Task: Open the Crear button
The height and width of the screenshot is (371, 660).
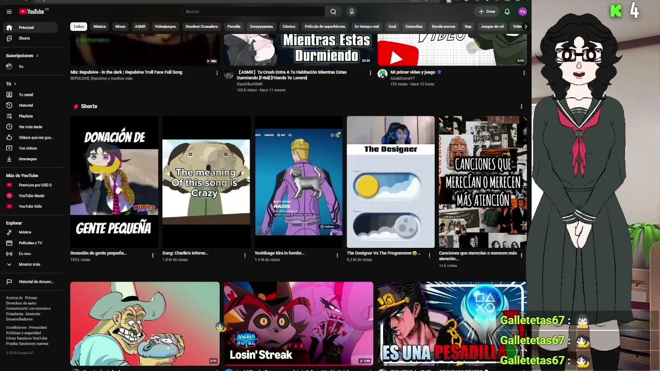Action: (x=487, y=11)
